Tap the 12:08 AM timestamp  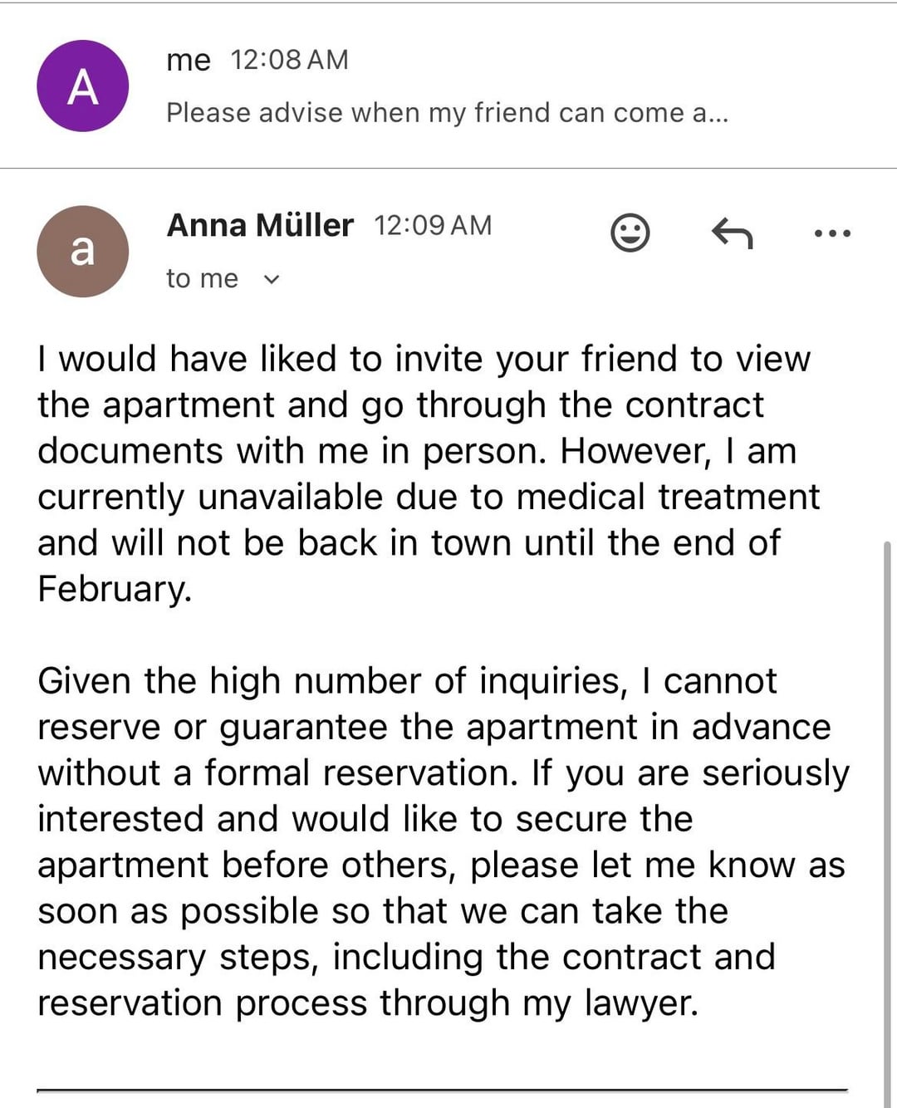289,60
